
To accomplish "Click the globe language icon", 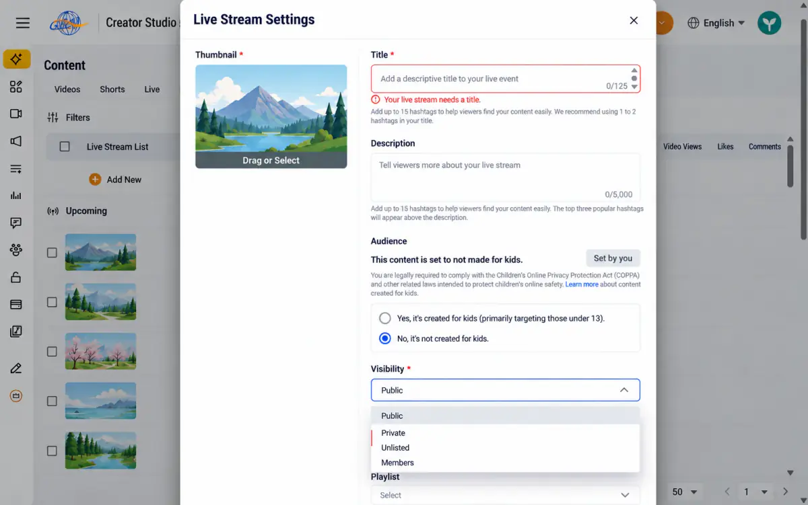I will pyautogui.click(x=694, y=23).
